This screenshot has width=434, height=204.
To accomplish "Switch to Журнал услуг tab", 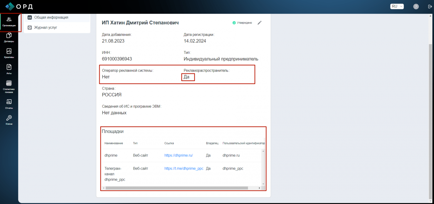I will (x=46, y=28).
